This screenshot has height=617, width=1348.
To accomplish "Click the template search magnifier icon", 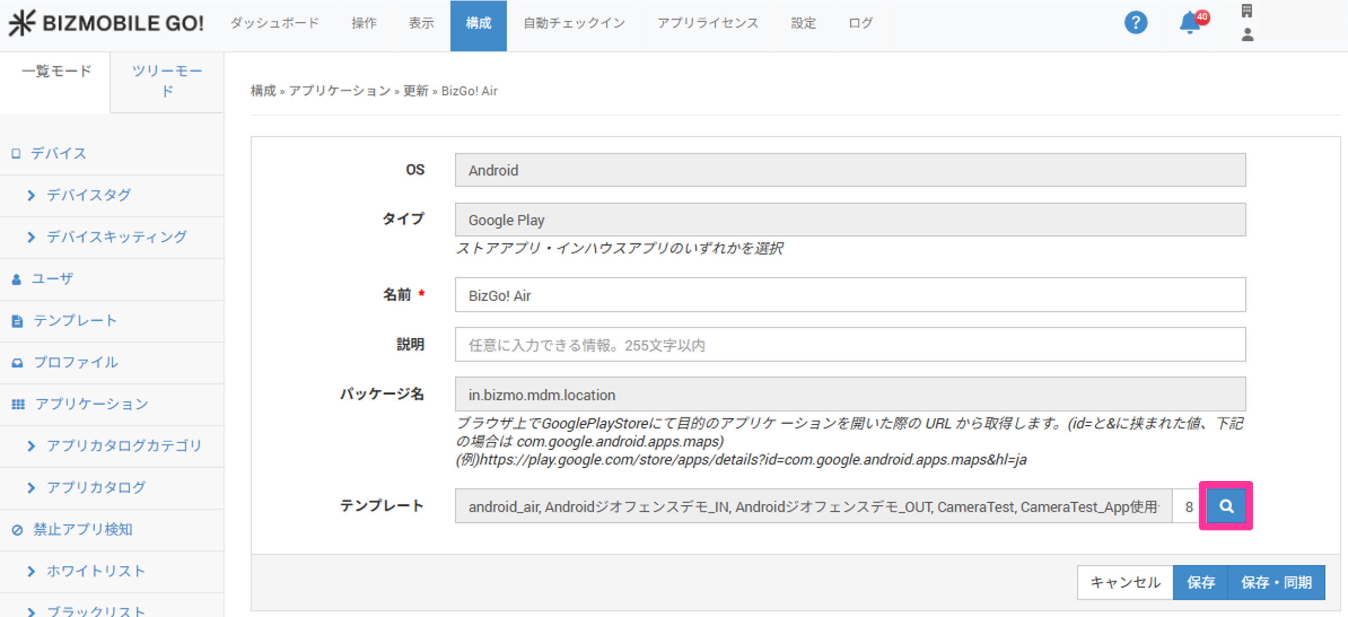I will pyautogui.click(x=1225, y=506).
